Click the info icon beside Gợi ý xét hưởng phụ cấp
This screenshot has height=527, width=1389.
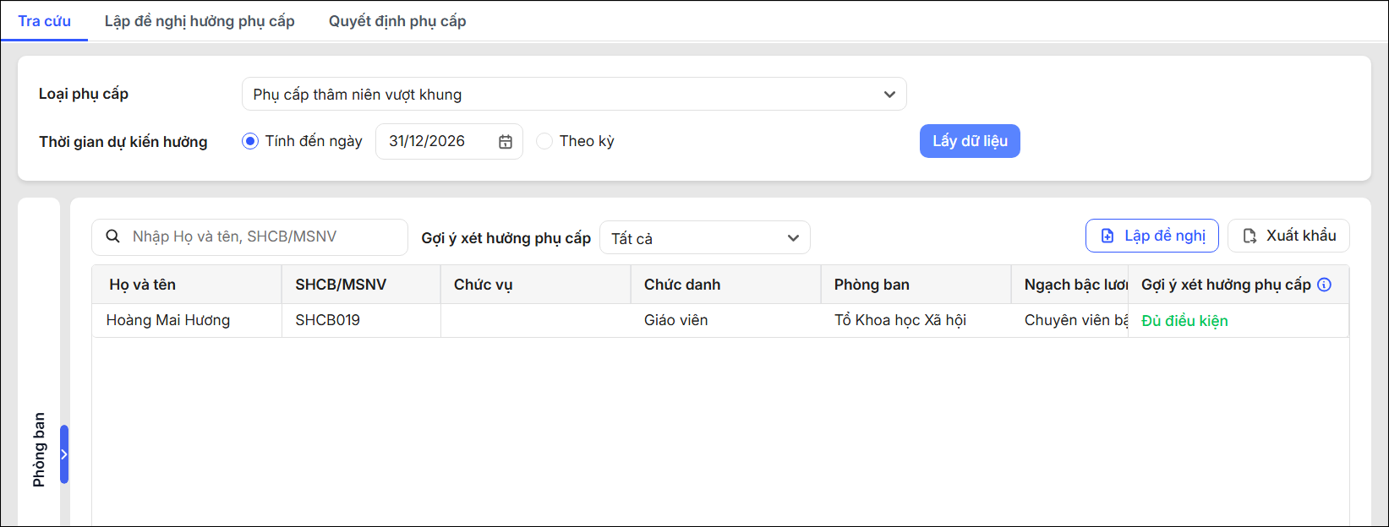click(1325, 285)
